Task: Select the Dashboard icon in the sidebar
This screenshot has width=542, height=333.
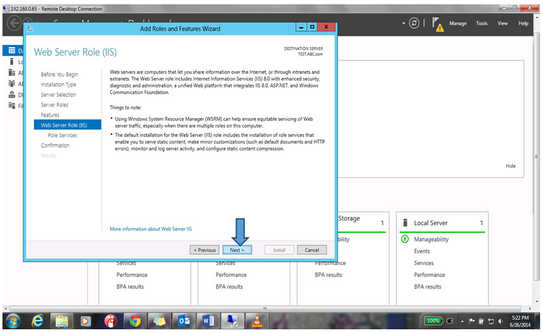Action: (x=12, y=51)
